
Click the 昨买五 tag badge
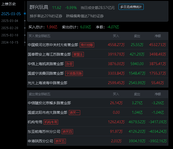(60, 141)
